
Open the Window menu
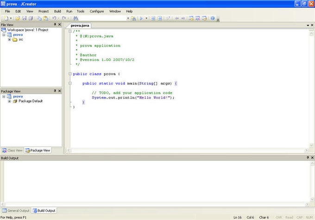tap(115, 12)
